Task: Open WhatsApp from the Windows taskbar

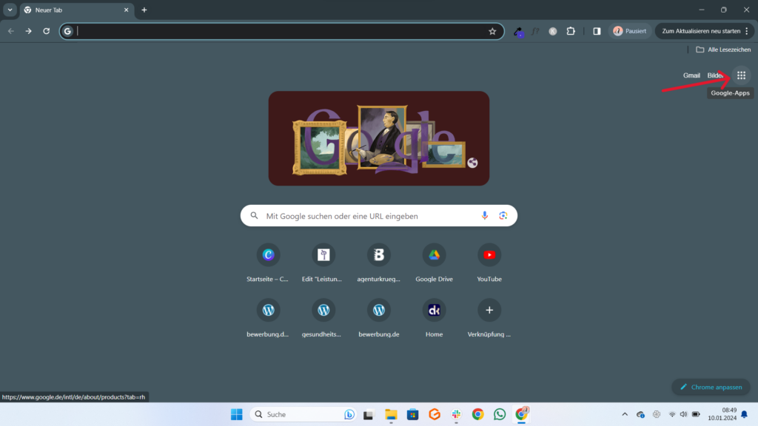Action: (500, 414)
